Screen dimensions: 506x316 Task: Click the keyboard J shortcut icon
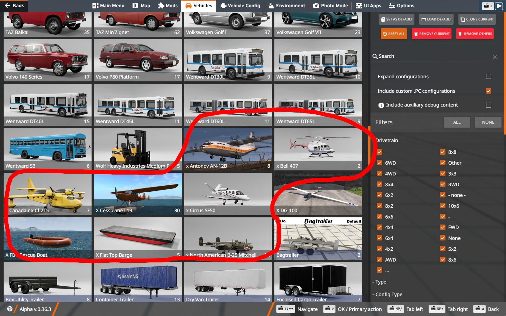pos(488,6)
